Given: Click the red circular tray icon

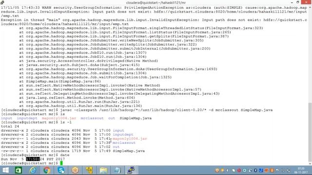Looking at the screenshot, I should [x=239, y=170].
